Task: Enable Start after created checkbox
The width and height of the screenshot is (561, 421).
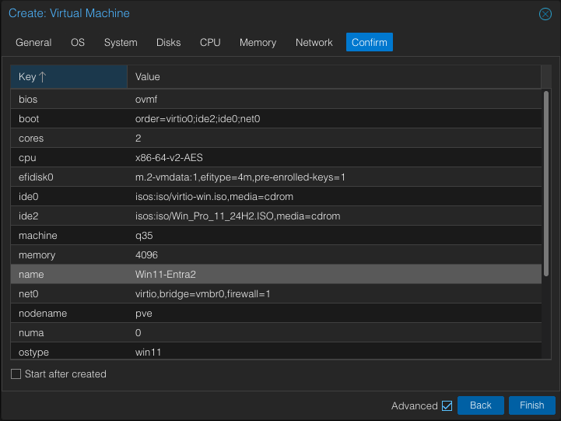Action: click(x=16, y=374)
